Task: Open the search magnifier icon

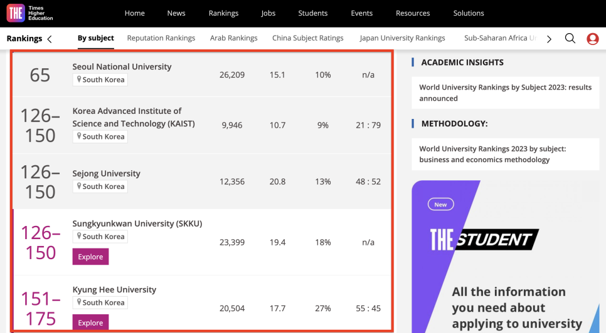Action: pyautogui.click(x=570, y=38)
